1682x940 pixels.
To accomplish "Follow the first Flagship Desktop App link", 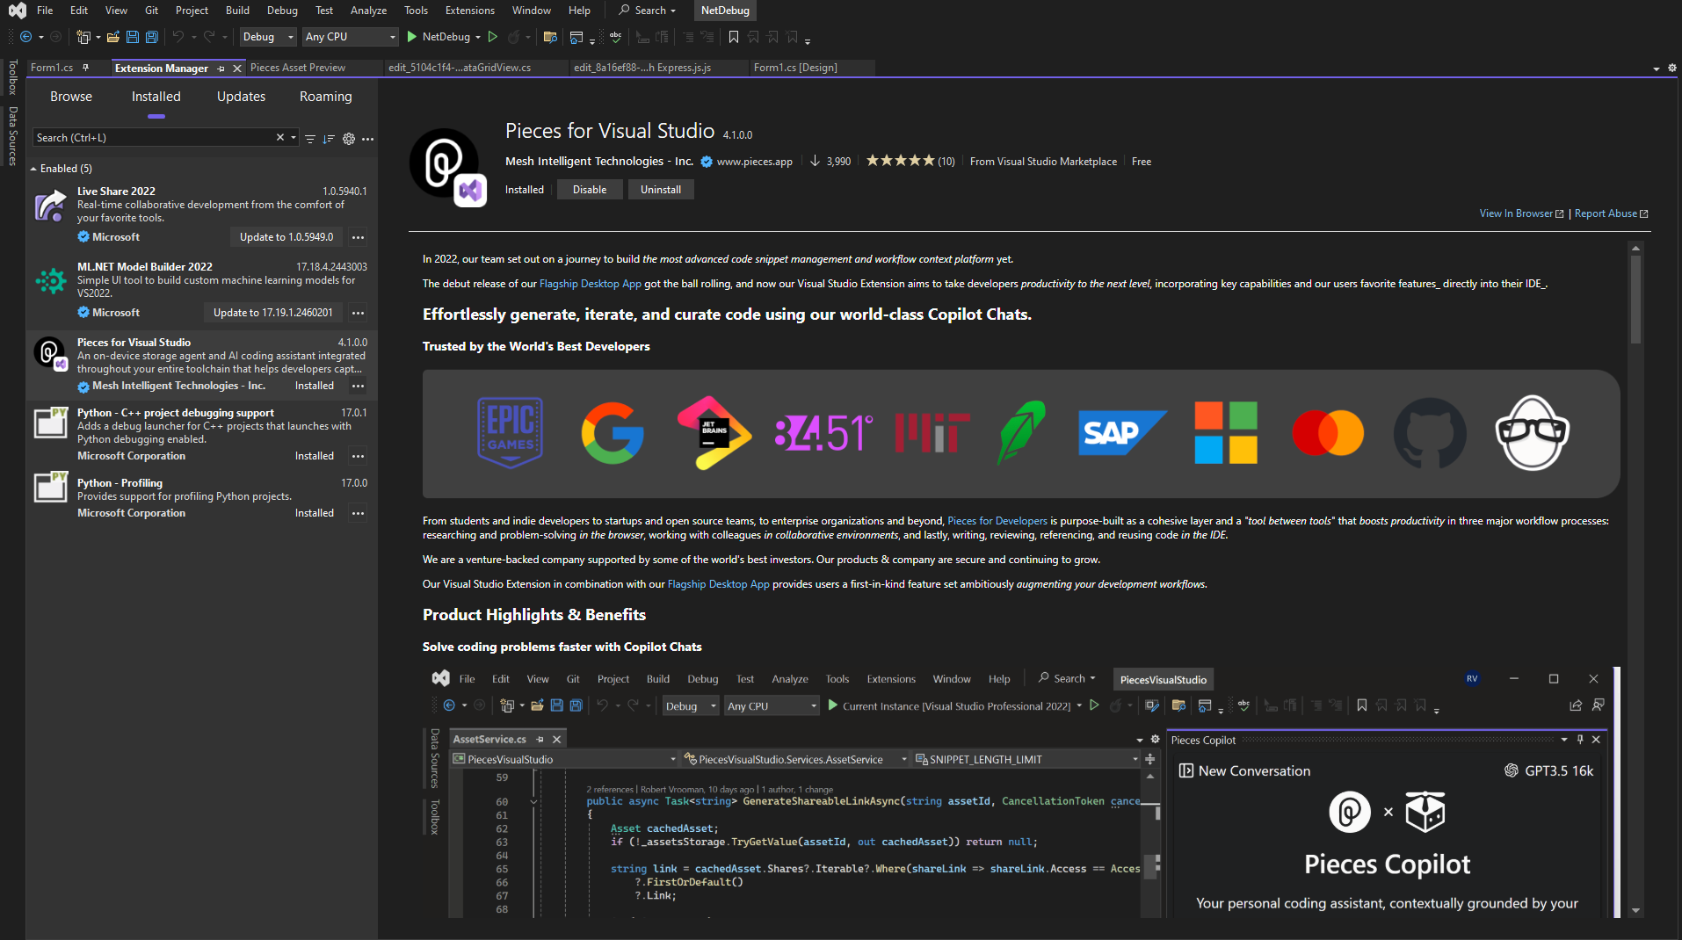I will click(591, 284).
